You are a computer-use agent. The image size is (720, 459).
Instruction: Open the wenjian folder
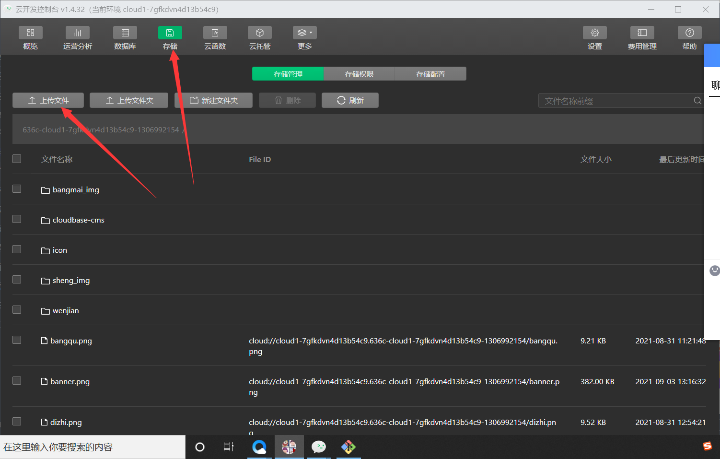(66, 311)
